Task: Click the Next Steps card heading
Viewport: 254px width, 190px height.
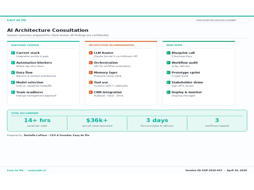Action: pos(174,45)
